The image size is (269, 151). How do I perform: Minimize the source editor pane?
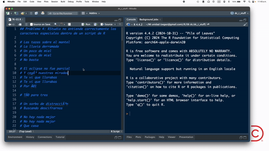[116, 20]
